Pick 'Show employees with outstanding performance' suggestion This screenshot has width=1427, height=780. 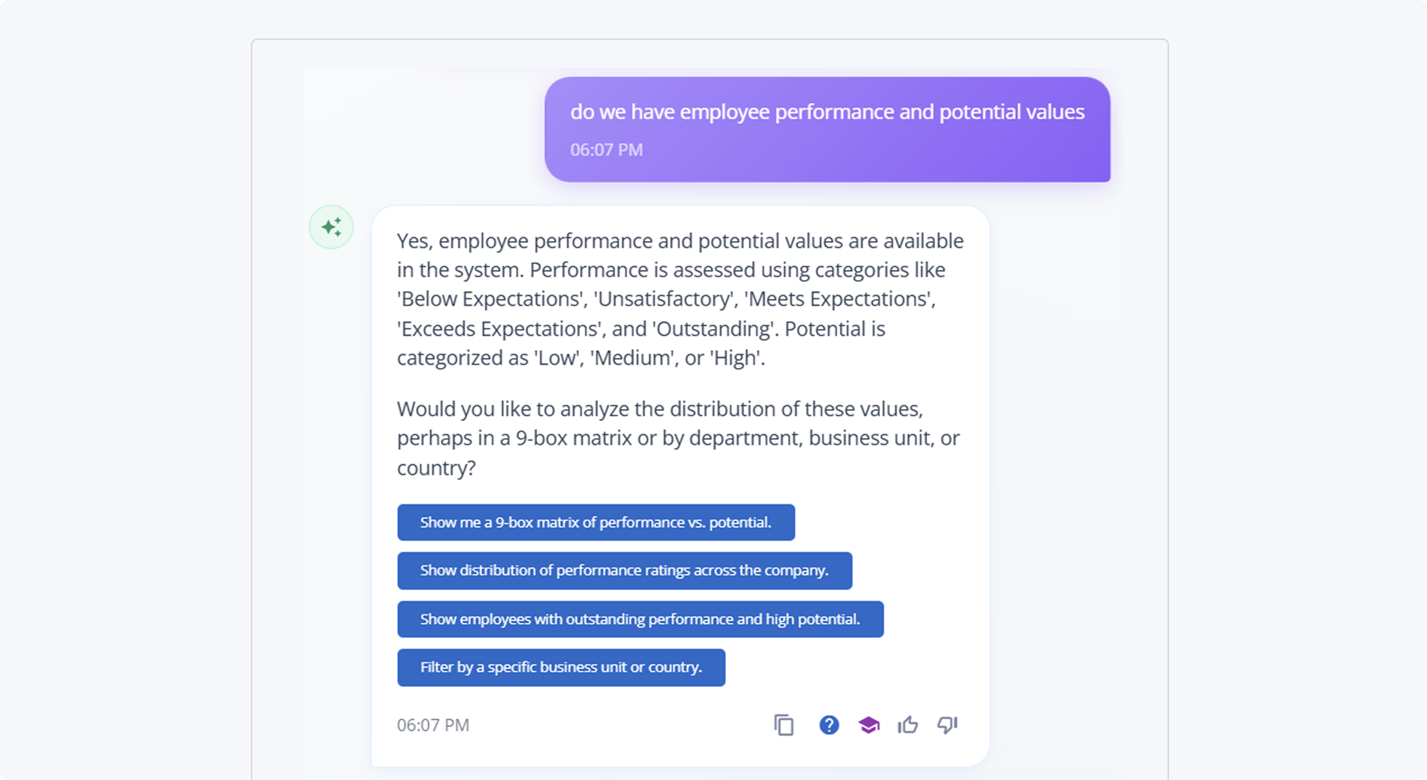coord(640,619)
